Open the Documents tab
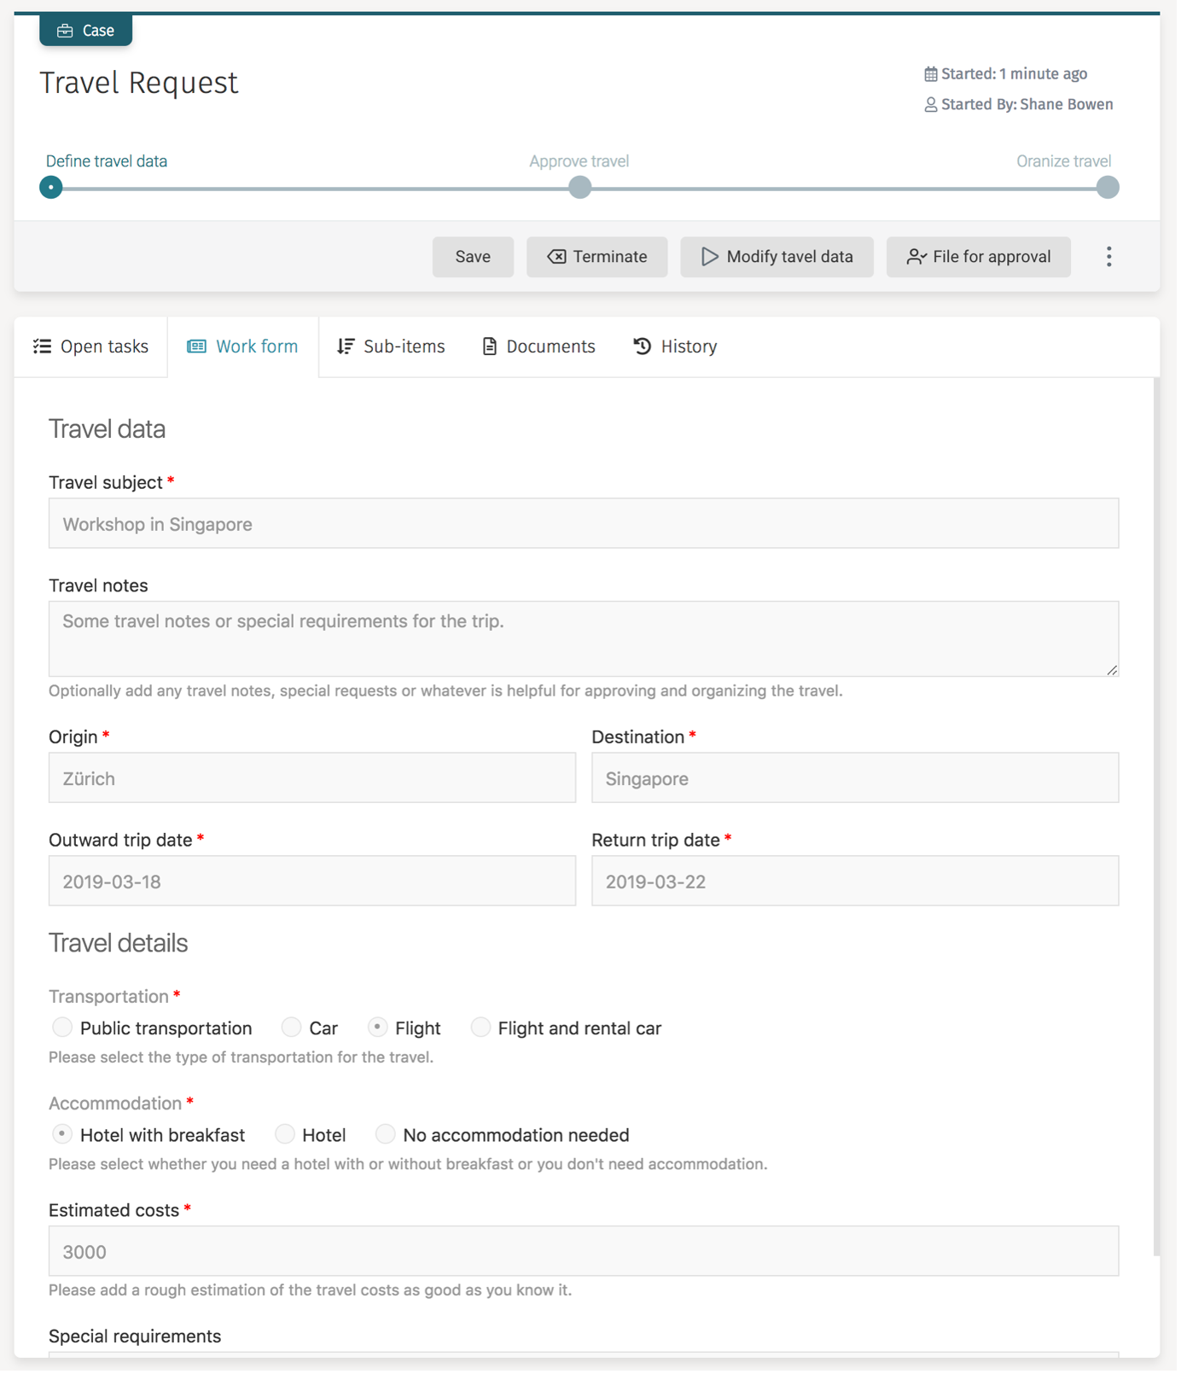 click(538, 346)
